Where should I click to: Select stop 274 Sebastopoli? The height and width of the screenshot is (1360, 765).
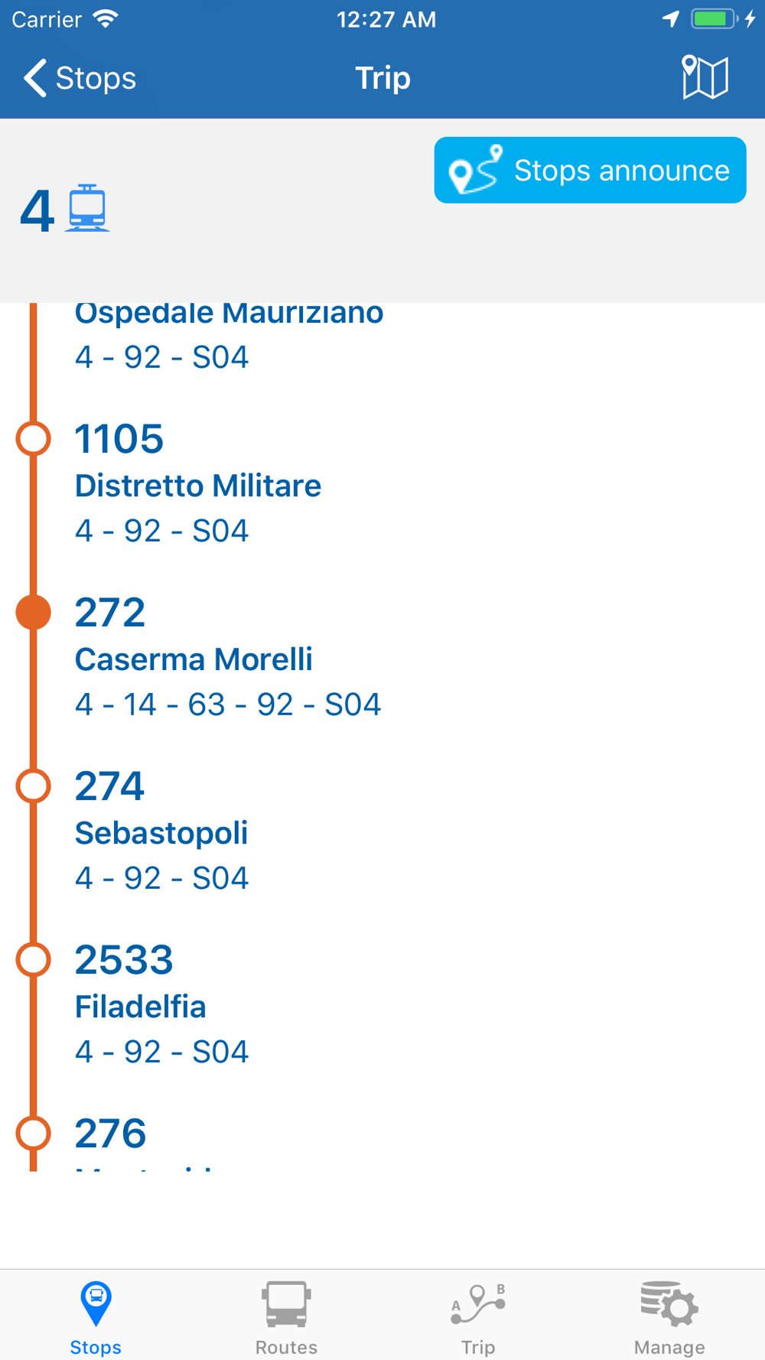382,831
